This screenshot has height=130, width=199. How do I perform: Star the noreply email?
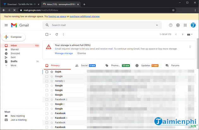click(52, 81)
